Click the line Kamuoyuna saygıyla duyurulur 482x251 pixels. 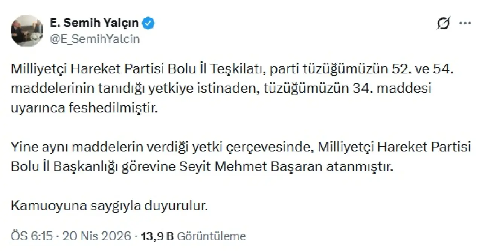pyautogui.click(x=109, y=206)
